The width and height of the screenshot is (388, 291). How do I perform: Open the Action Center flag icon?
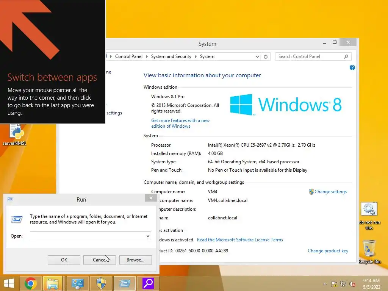[334, 284]
